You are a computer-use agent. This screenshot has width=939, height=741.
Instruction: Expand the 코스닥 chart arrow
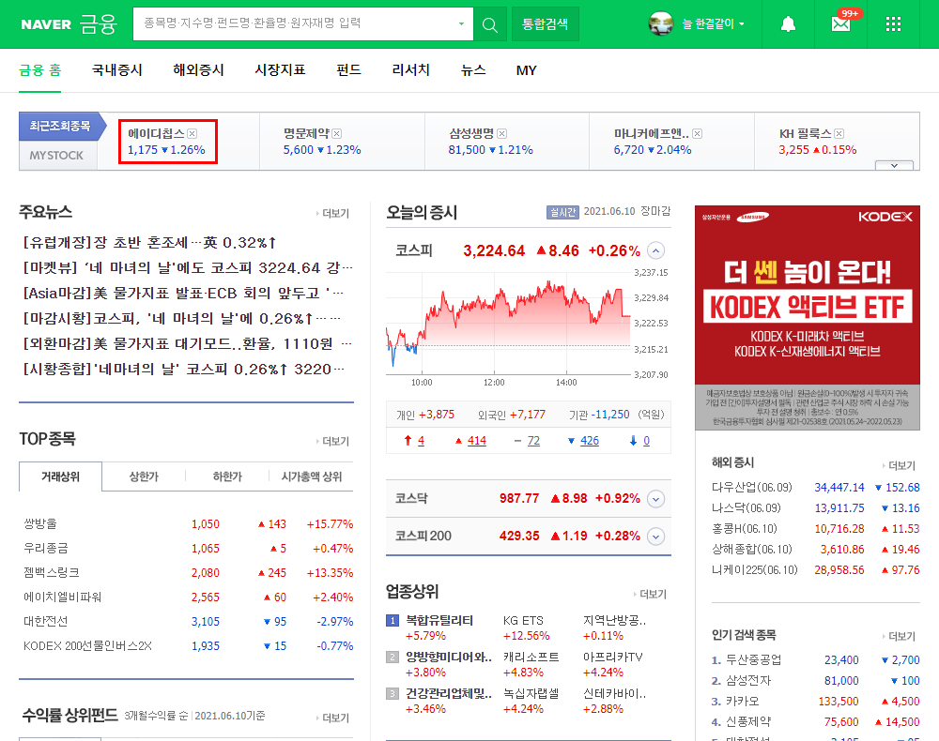pyautogui.click(x=656, y=499)
